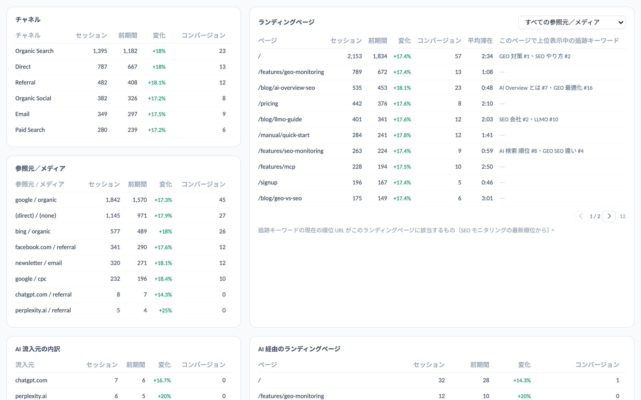Viewport: 641px width, 400px height.
Task: Select the Organic Search channel row
Action: (x=123, y=51)
